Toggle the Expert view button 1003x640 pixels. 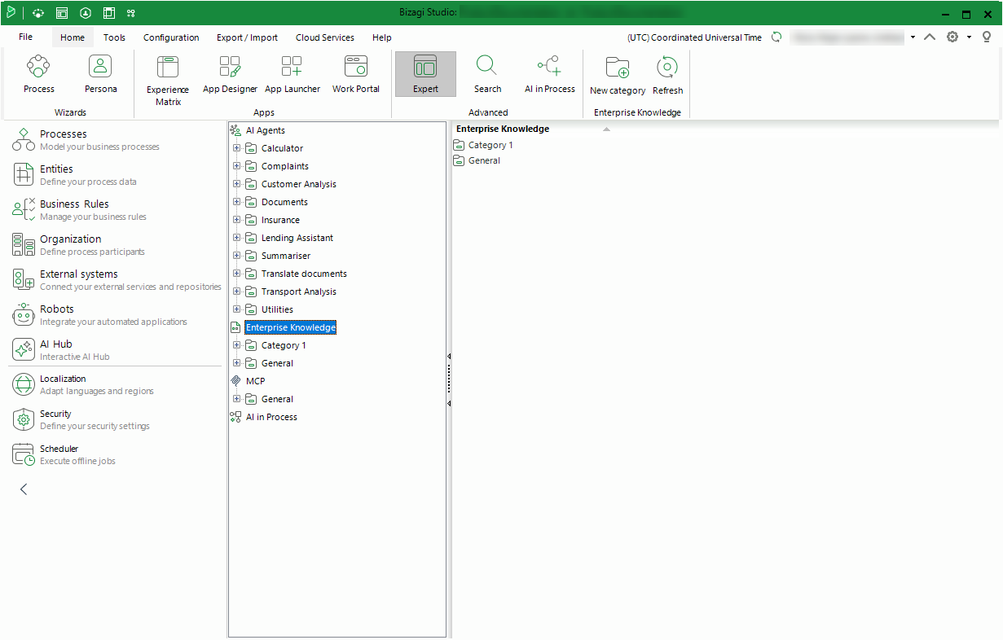[x=425, y=74]
